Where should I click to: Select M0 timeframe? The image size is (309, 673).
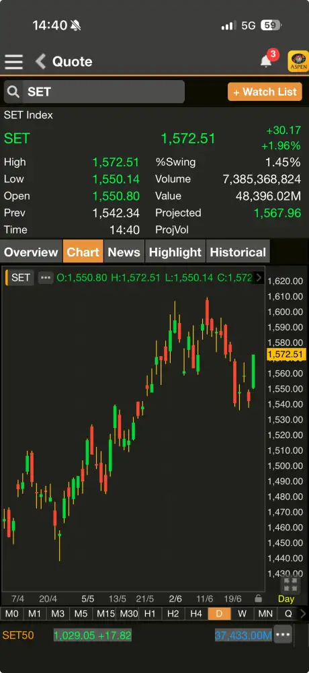click(x=11, y=614)
